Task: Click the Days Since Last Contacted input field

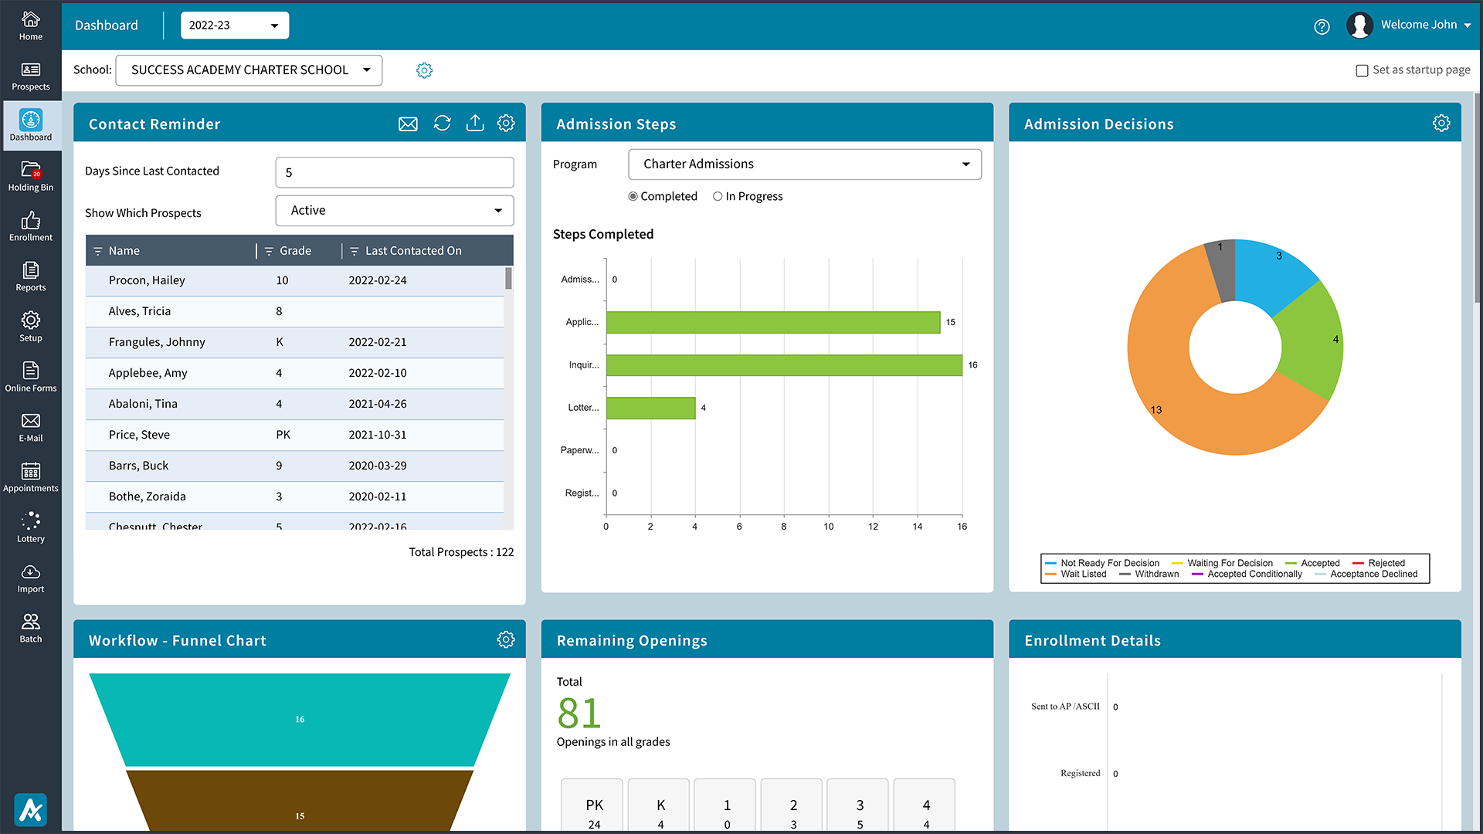Action: pyautogui.click(x=394, y=171)
